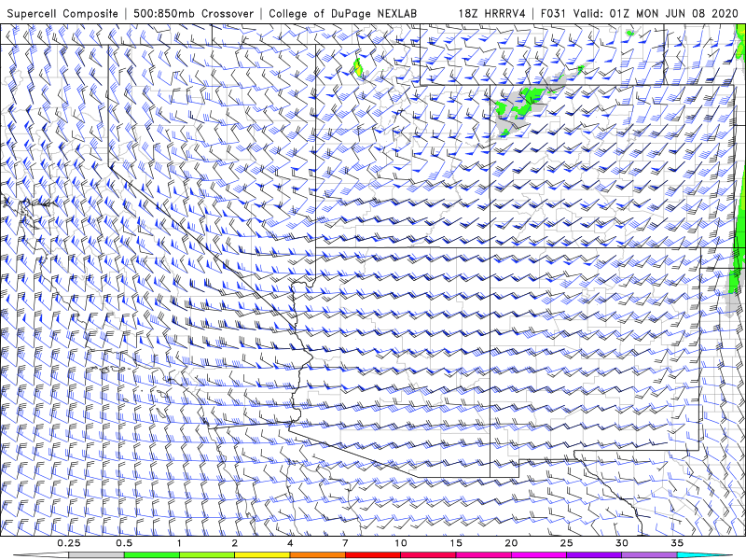This screenshot has height=560, width=746.
Task: Click the "30" colorbar label
Action: pyautogui.click(x=621, y=543)
